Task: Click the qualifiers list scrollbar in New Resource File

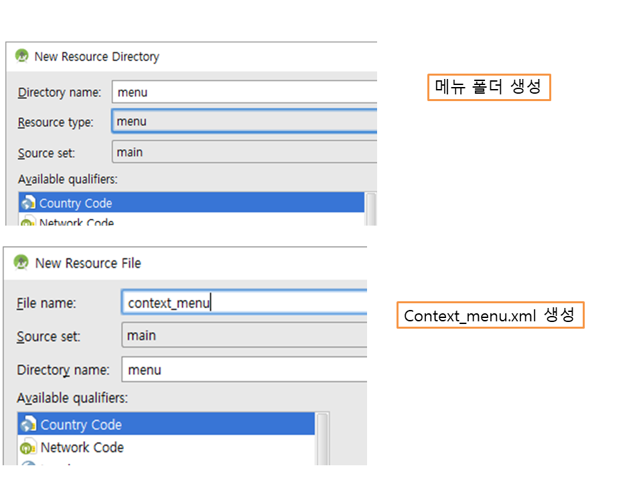Action: pos(322,438)
